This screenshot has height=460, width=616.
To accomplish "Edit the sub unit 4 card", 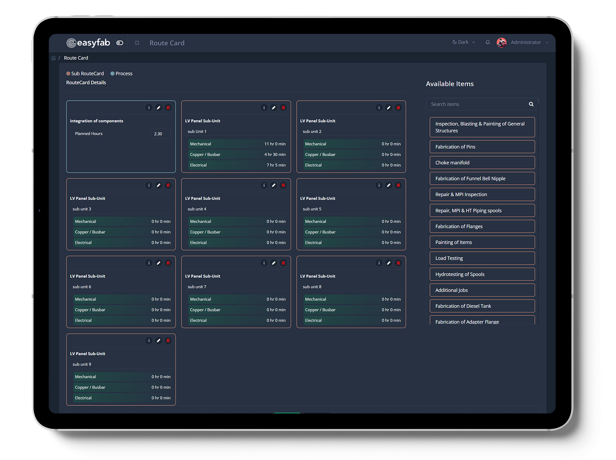I will pyautogui.click(x=274, y=185).
